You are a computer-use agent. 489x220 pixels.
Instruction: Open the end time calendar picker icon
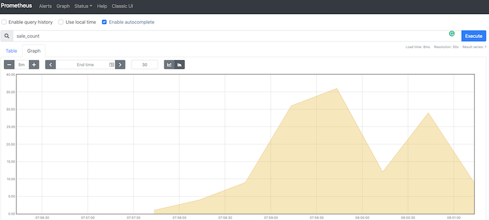point(111,65)
